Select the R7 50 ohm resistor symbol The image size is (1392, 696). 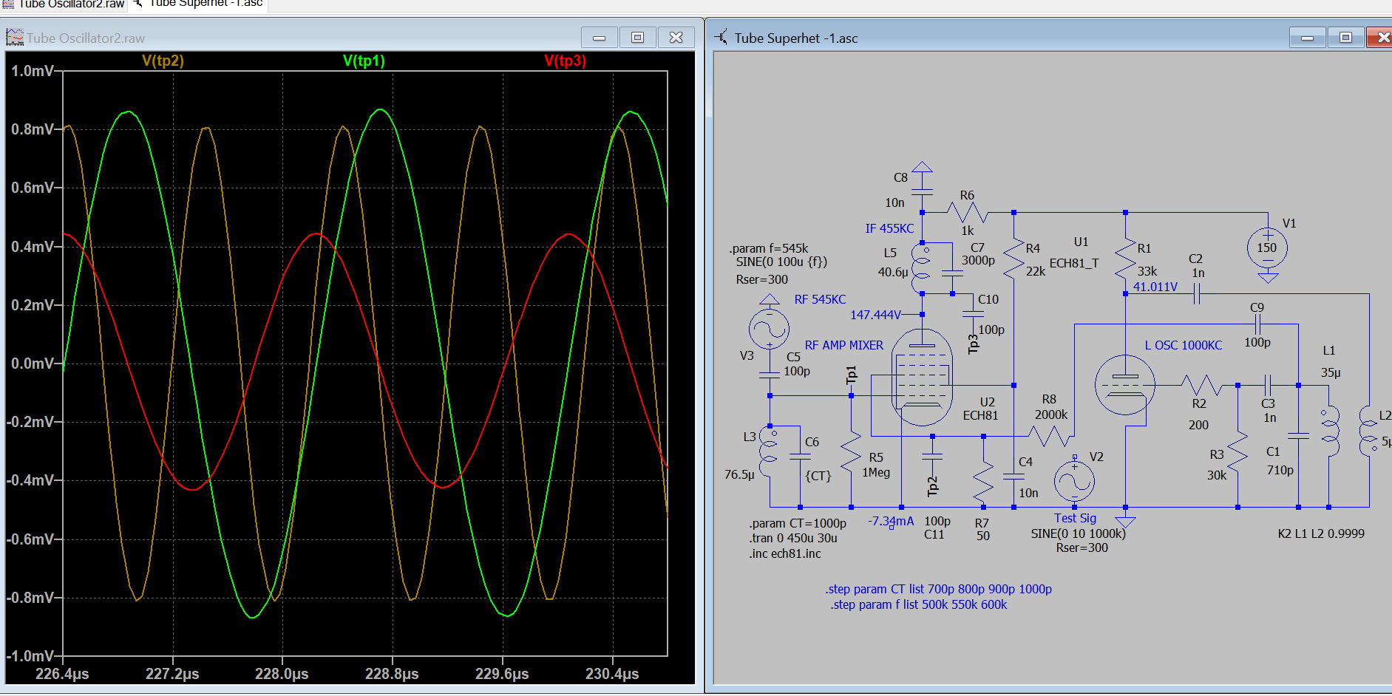pyautogui.click(x=983, y=482)
